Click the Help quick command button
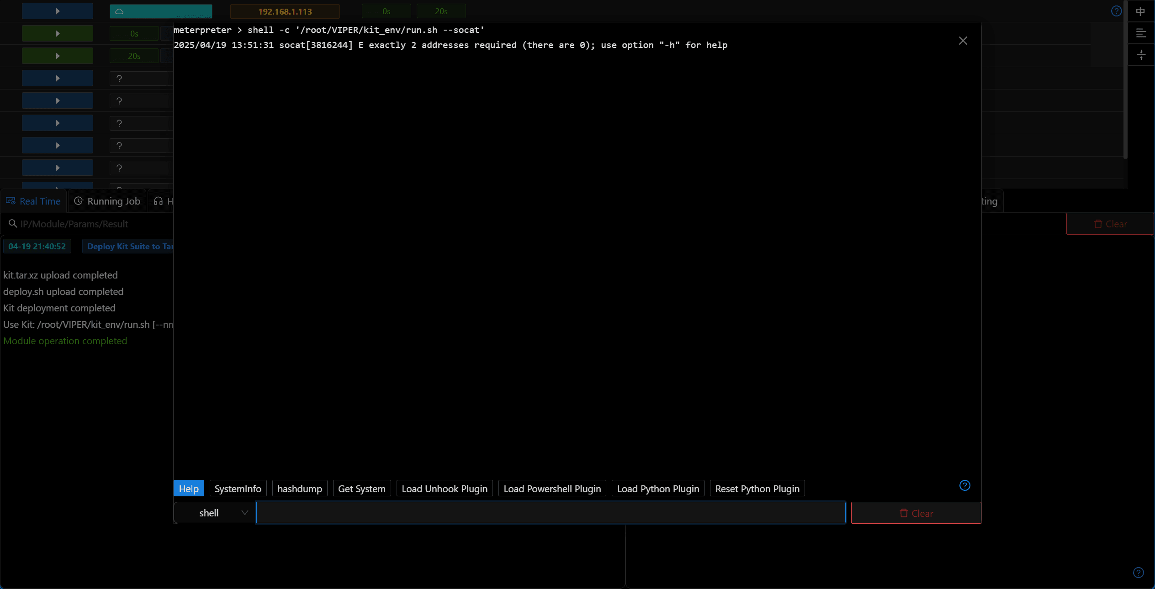The height and width of the screenshot is (589, 1155). tap(189, 489)
